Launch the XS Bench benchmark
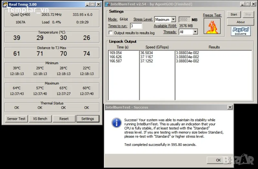This screenshot has height=169, width=258. pos(40,119)
